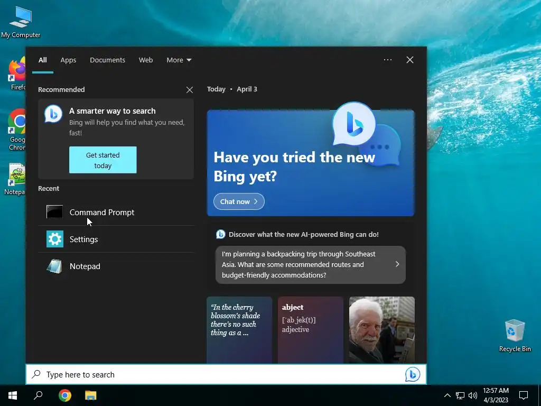The height and width of the screenshot is (406, 541).
Task: Open Command Prompt from Recent list
Action: click(116, 212)
